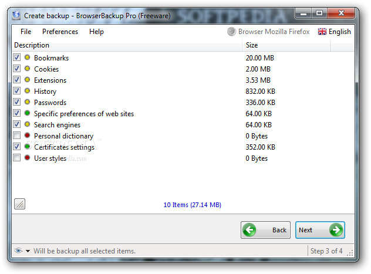Screen dimensions: 371x274
Task: Click the green left arrow on Back button
Action: pos(249,230)
